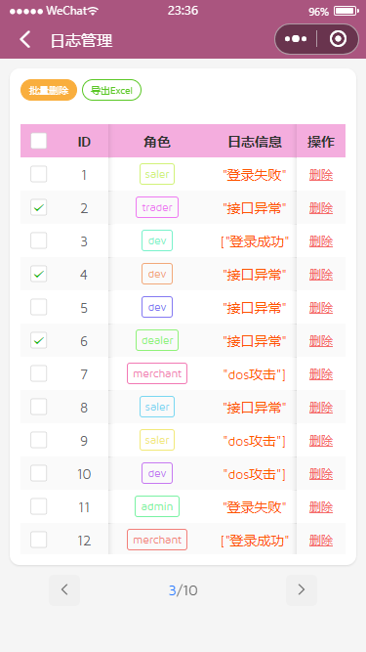Click the 导出Excel button
Screen dimensions: 366x652
pos(111,90)
